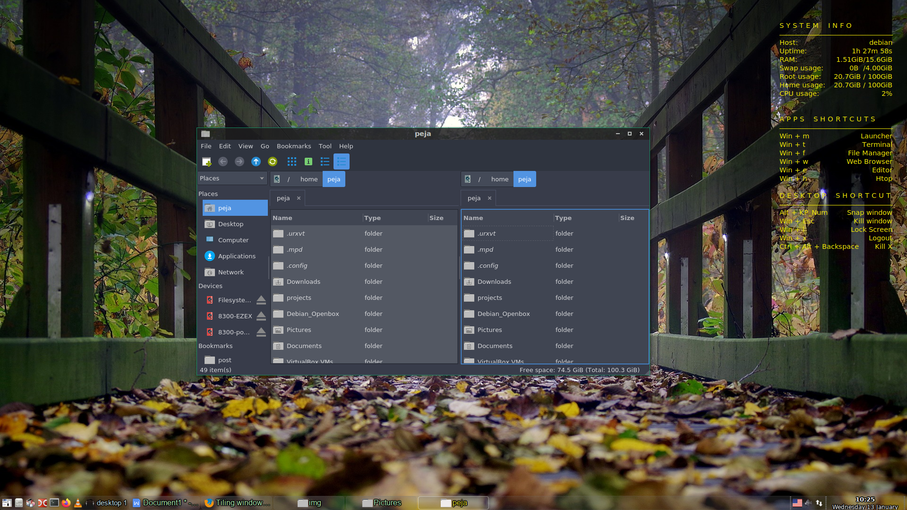Open the Help menu

click(x=346, y=146)
